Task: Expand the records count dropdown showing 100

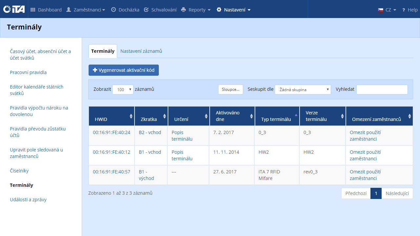Action: 123,89
